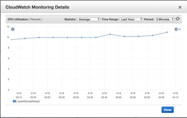Select the data point near 03:42
The height and width of the screenshot is (118, 187).
96,37
